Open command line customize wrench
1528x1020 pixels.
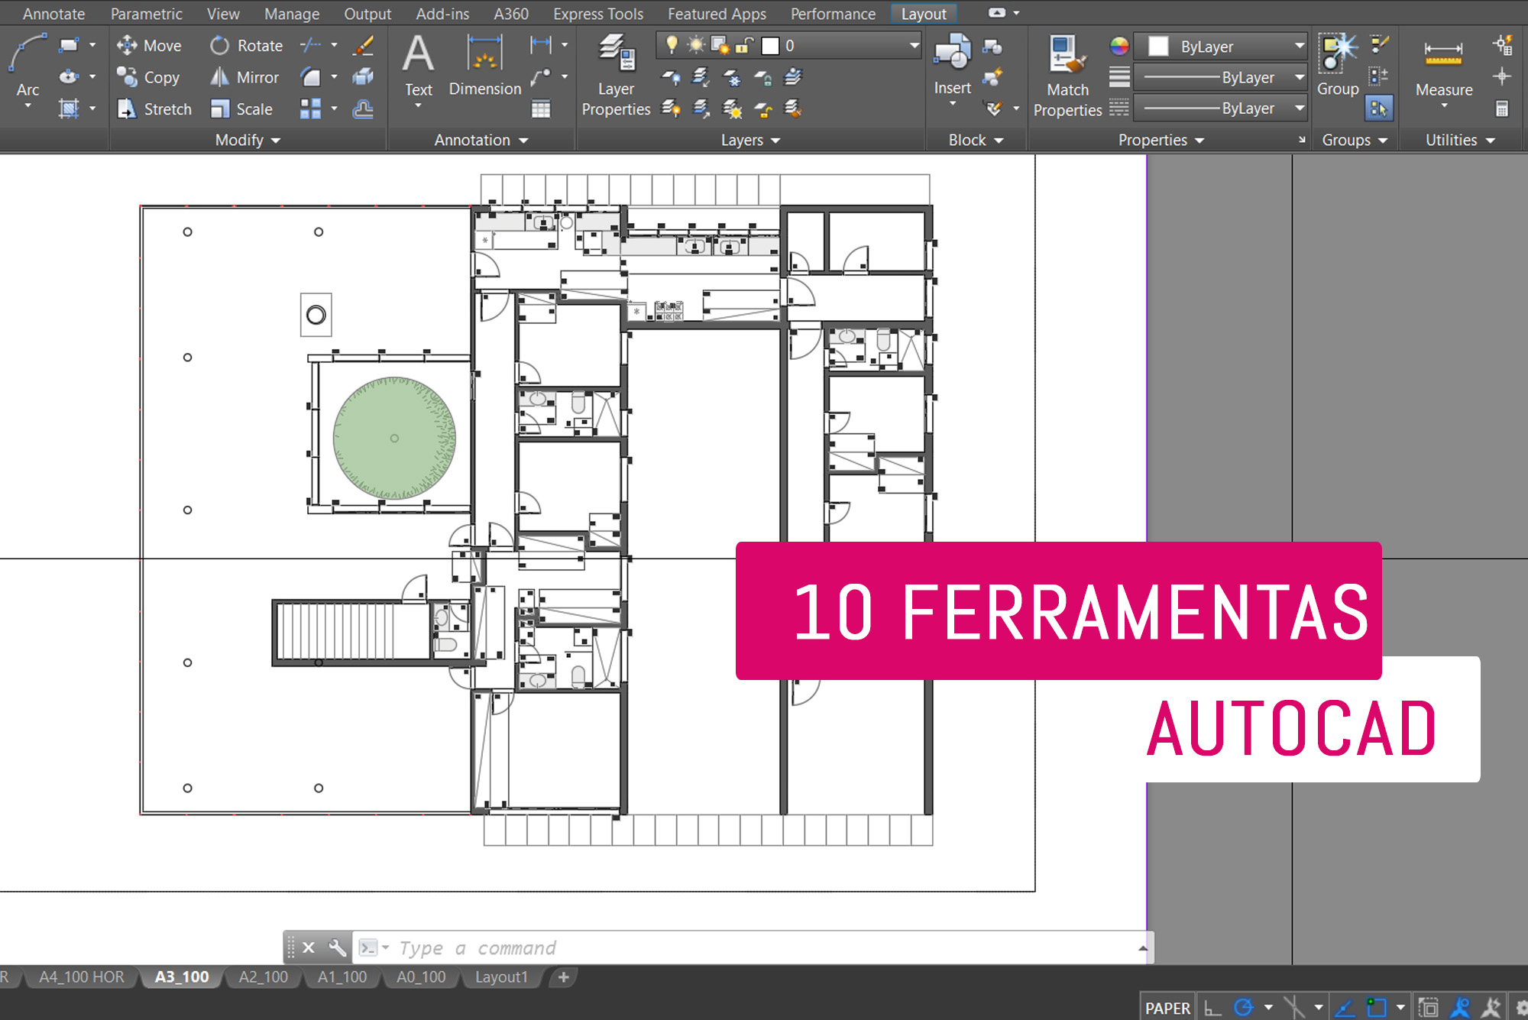click(x=337, y=947)
